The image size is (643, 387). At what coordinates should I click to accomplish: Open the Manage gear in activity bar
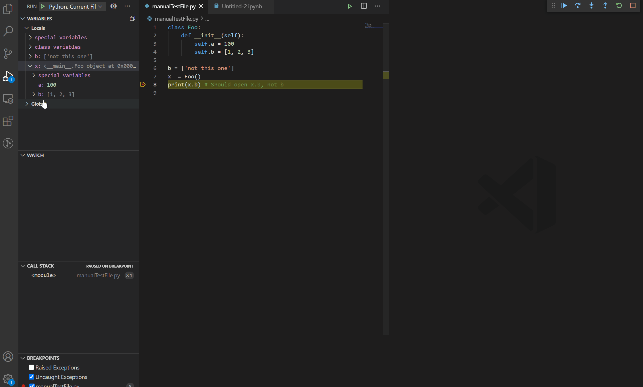tap(8, 379)
